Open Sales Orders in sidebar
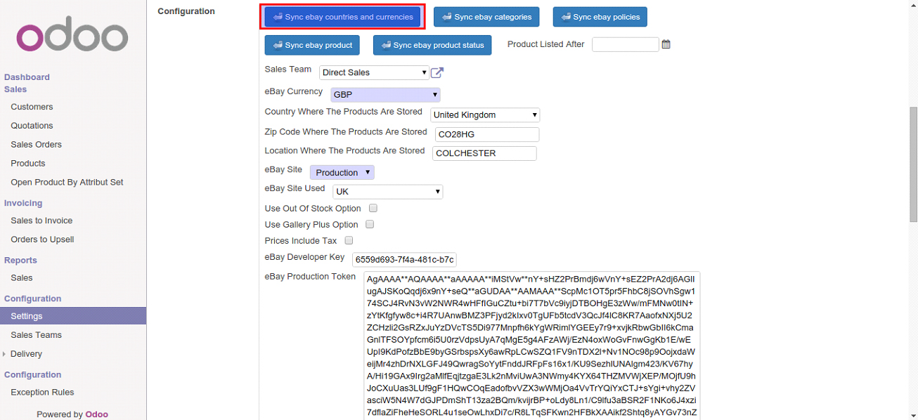Screen dimensions: 918x420 36,145
